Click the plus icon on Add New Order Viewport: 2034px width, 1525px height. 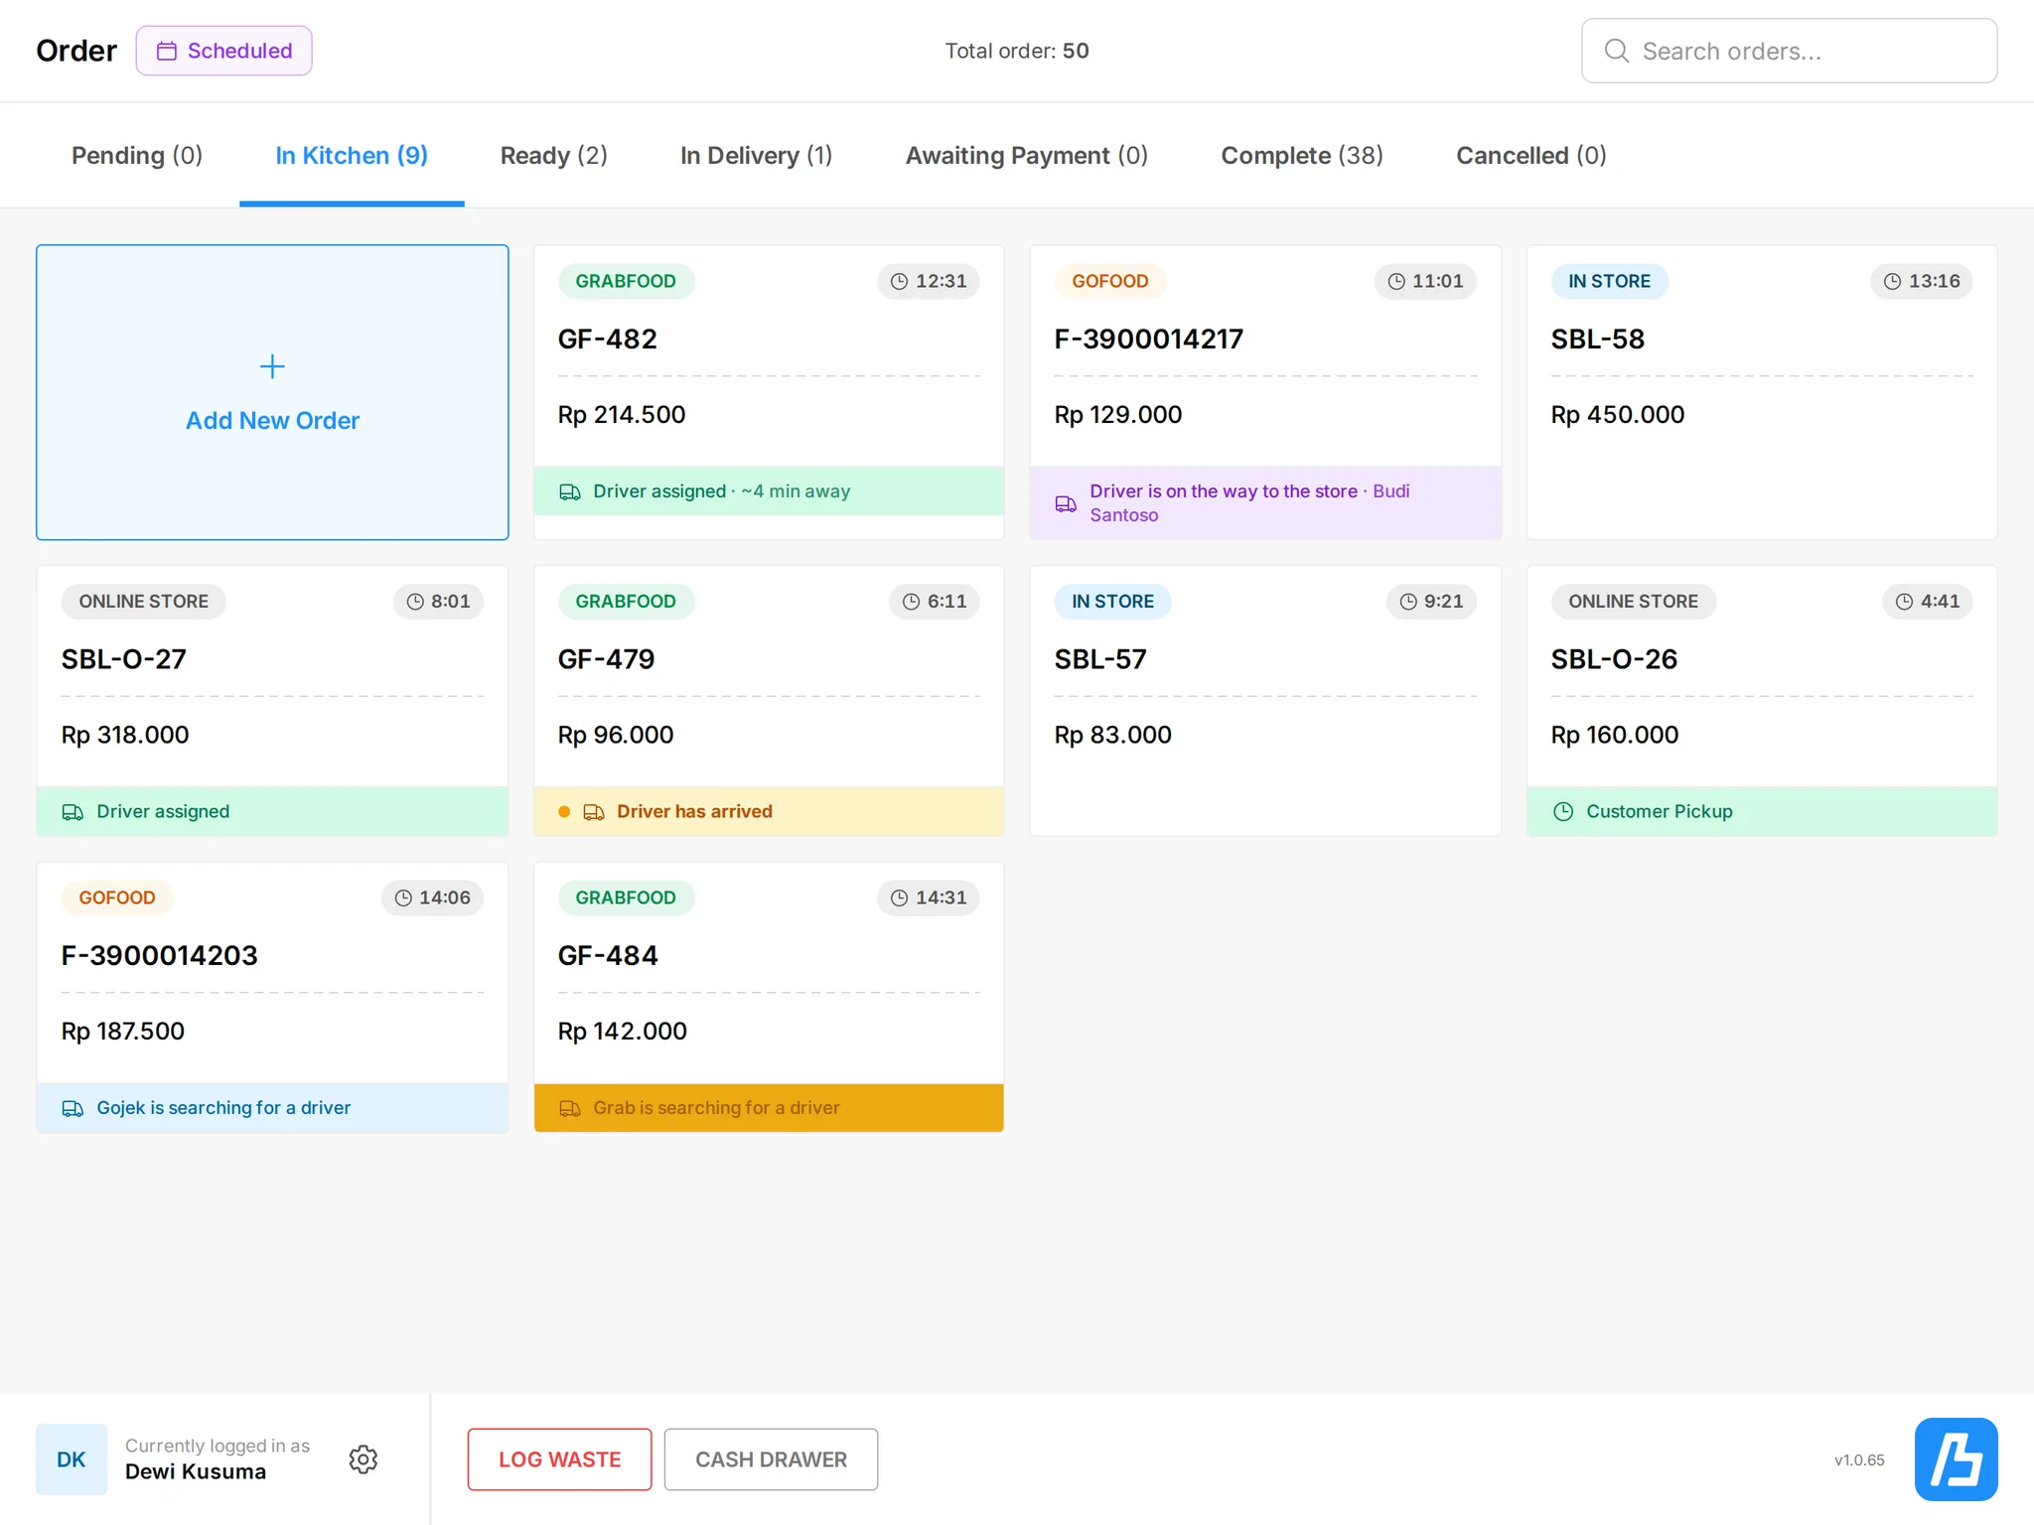point(272,366)
